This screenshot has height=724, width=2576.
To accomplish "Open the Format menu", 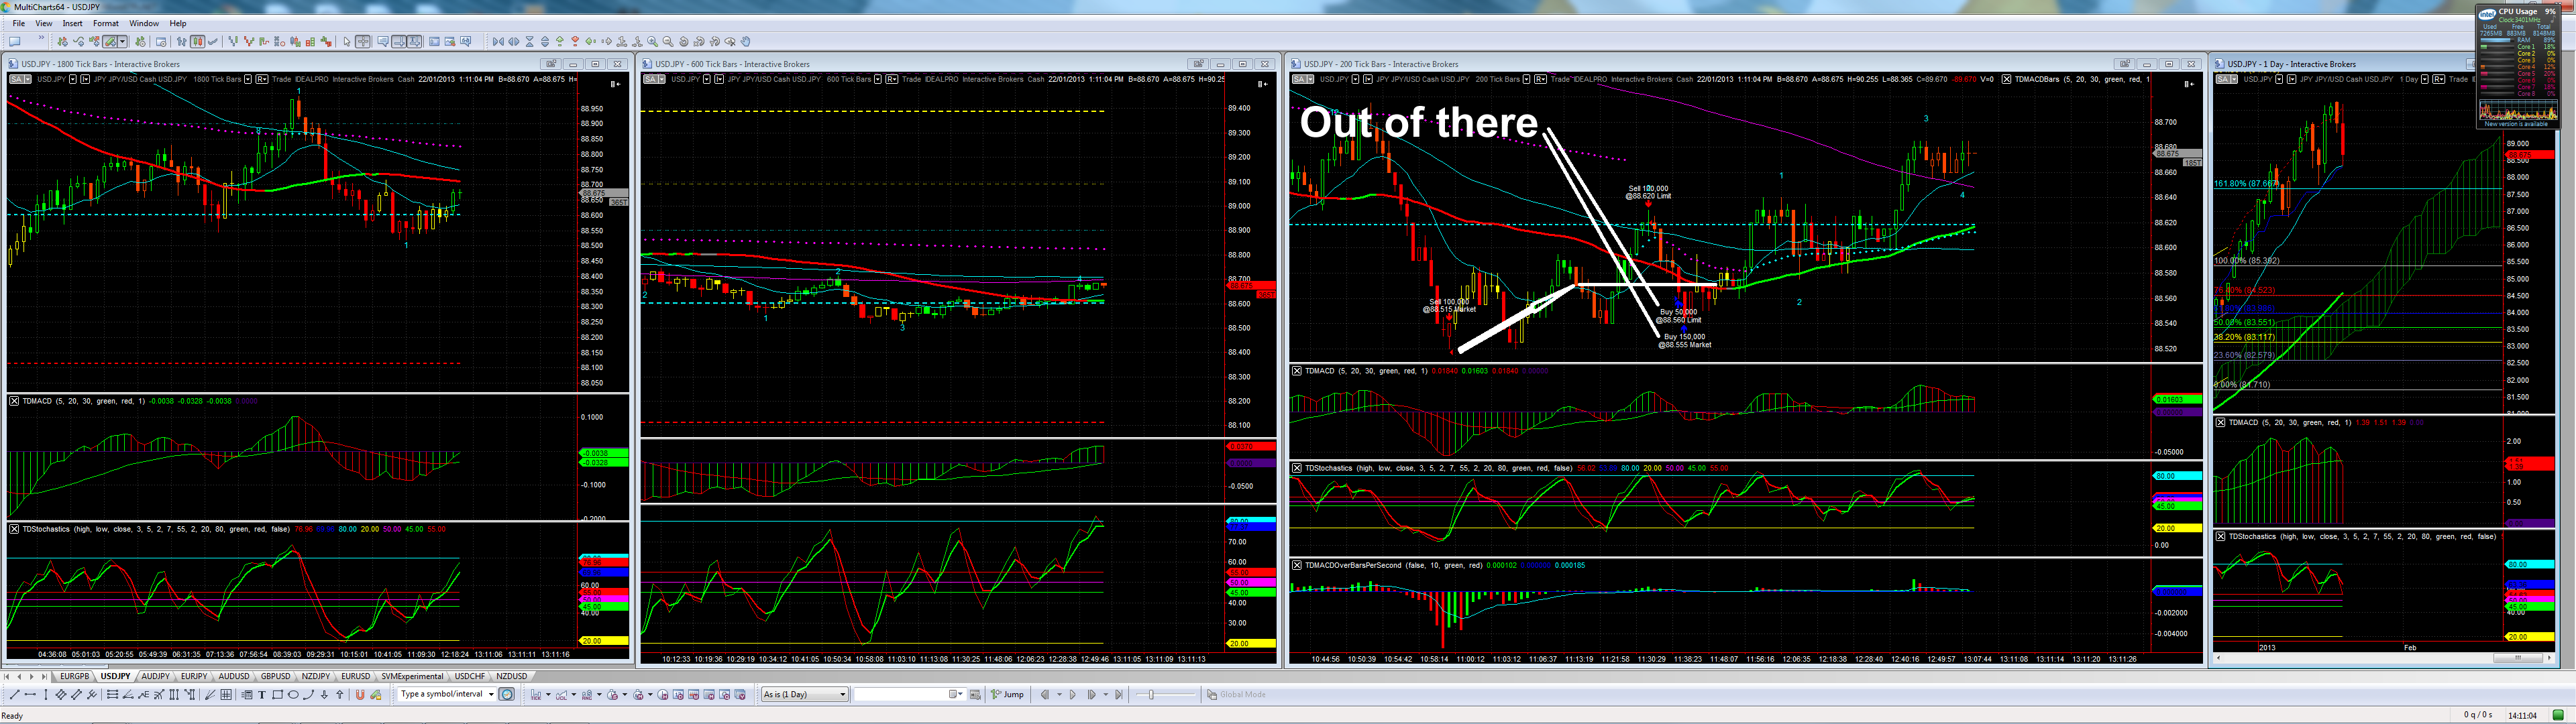I will click(x=105, y=23).
